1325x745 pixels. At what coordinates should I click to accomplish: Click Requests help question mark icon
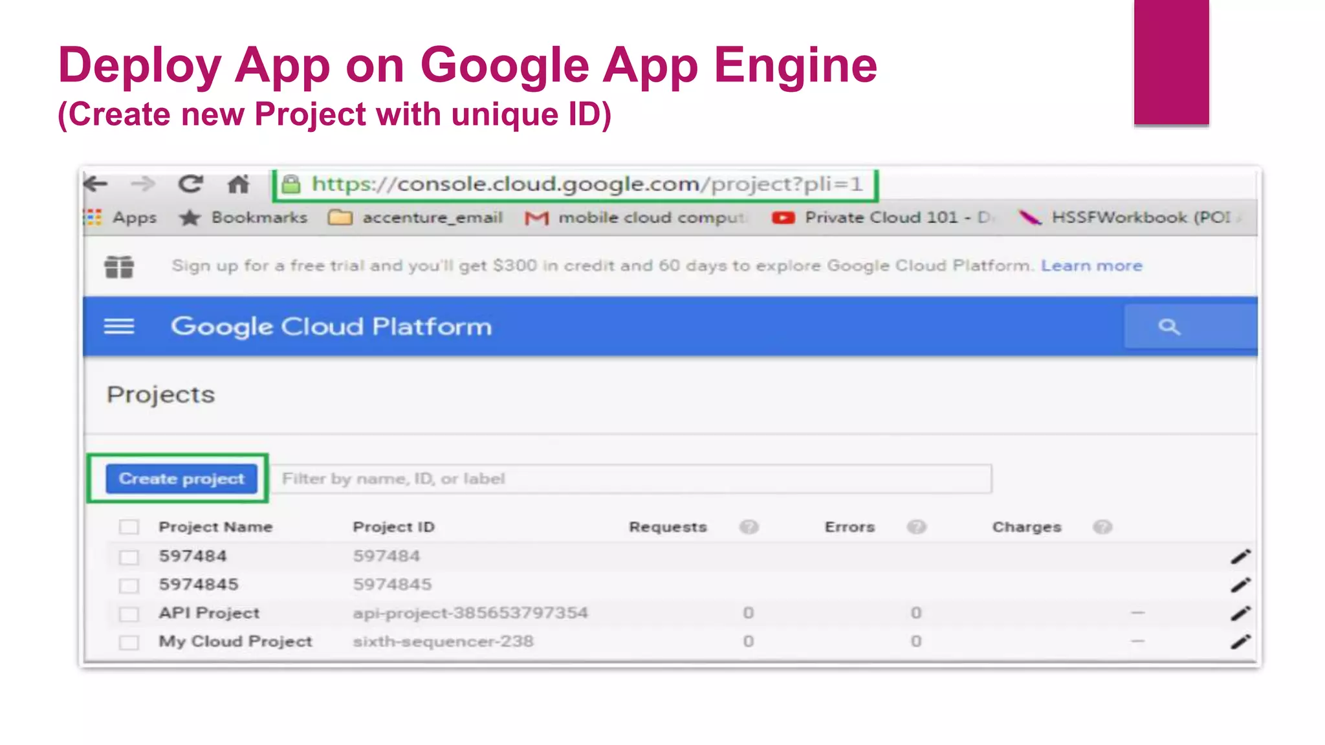tap(749, 527)
